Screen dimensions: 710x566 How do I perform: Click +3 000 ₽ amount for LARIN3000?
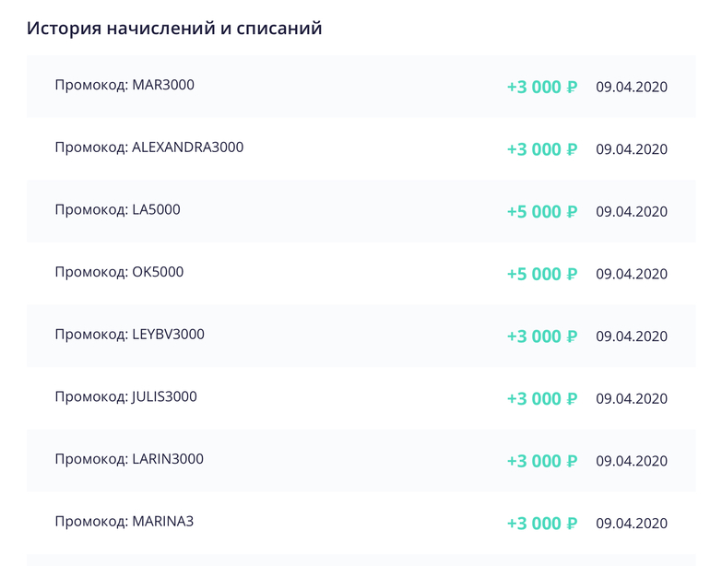point(541,461)
